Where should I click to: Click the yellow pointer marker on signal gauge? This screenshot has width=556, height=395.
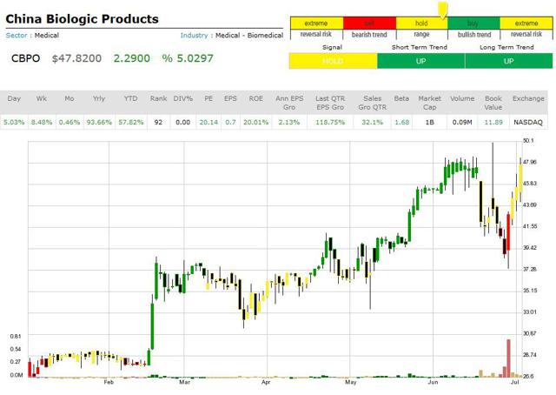point(442,10)
